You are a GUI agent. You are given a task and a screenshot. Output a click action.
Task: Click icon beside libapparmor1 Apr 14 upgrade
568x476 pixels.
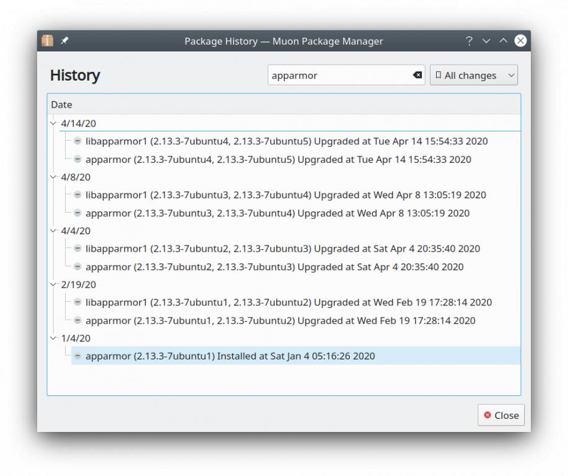[77, 141]
